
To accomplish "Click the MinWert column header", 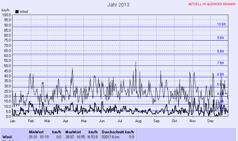I will 36,132.
